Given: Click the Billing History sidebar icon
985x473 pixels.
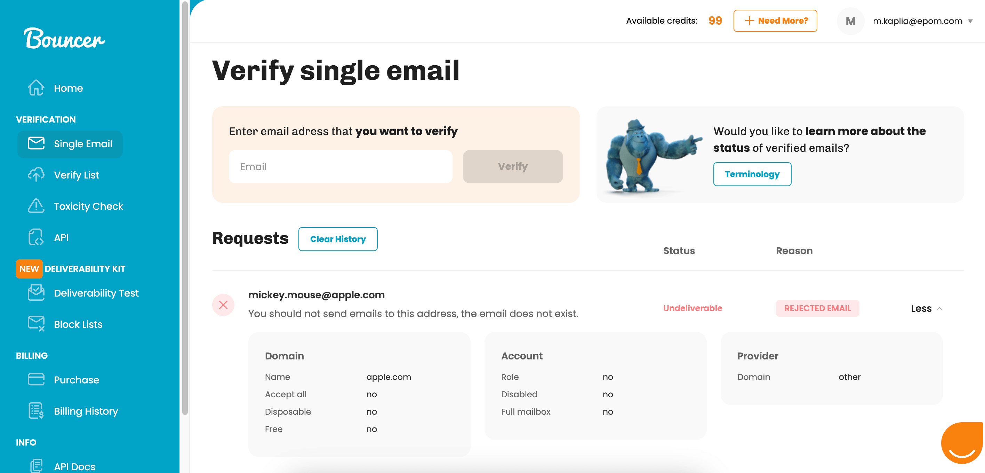Looking at the screenshot, I should pyautogui.click(x=37, y=412).
